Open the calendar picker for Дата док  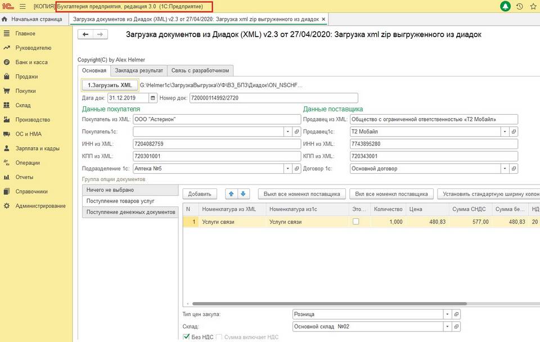153,98
